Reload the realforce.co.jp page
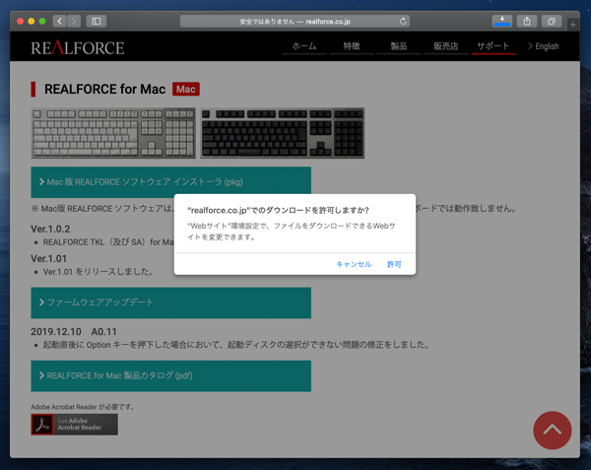591x470 pixels. tap(403, 21)
